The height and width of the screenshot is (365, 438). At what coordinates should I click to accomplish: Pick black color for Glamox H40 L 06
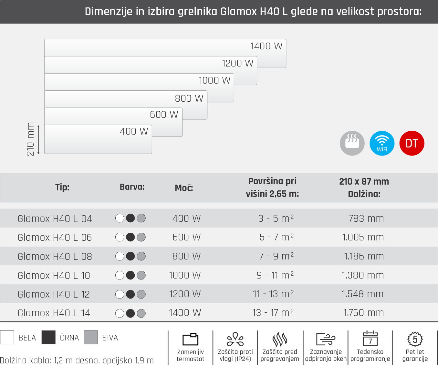pos(130,237)
